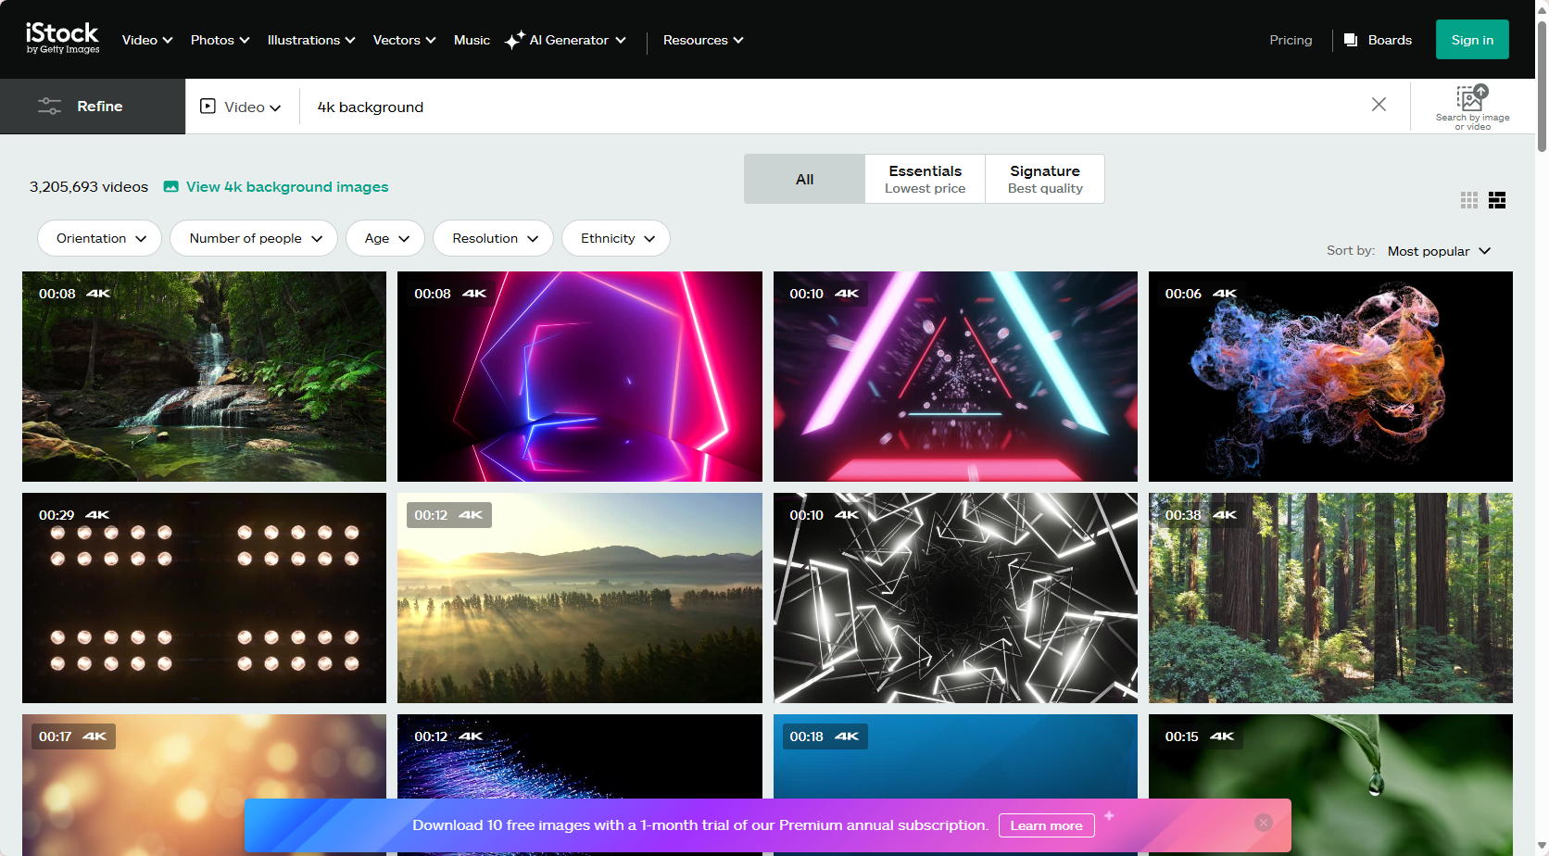Open the Refine filters panel
Image resolution: width=1549 pixels, height=856 pixels.
(93, 107)
